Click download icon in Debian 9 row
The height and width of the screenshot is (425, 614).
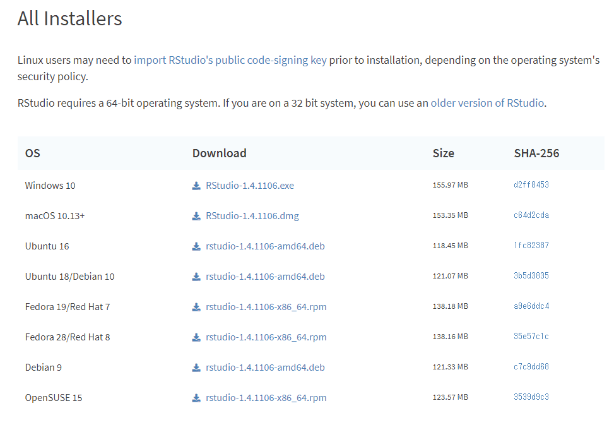coord(196,368)
